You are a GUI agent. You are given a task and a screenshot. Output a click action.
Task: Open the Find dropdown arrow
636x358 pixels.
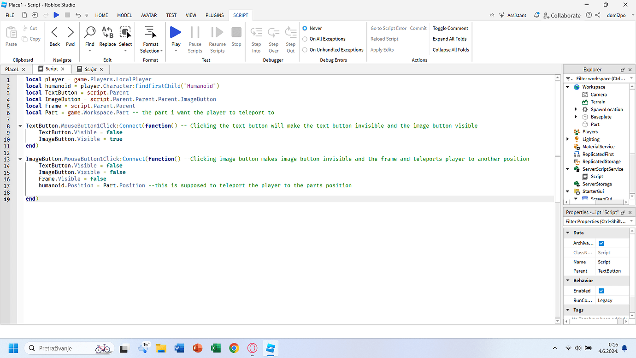[x=89, y=51]
